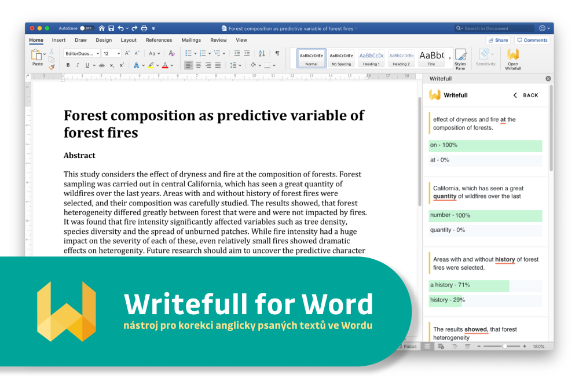Toggle strikethrough formatting
Screen dimensions: 579x386
pyautogui.click(x=101, y=65)
